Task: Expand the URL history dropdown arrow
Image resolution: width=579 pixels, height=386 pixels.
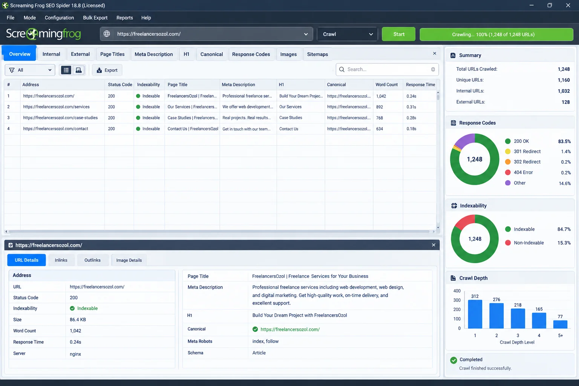Action: point(306,34)
